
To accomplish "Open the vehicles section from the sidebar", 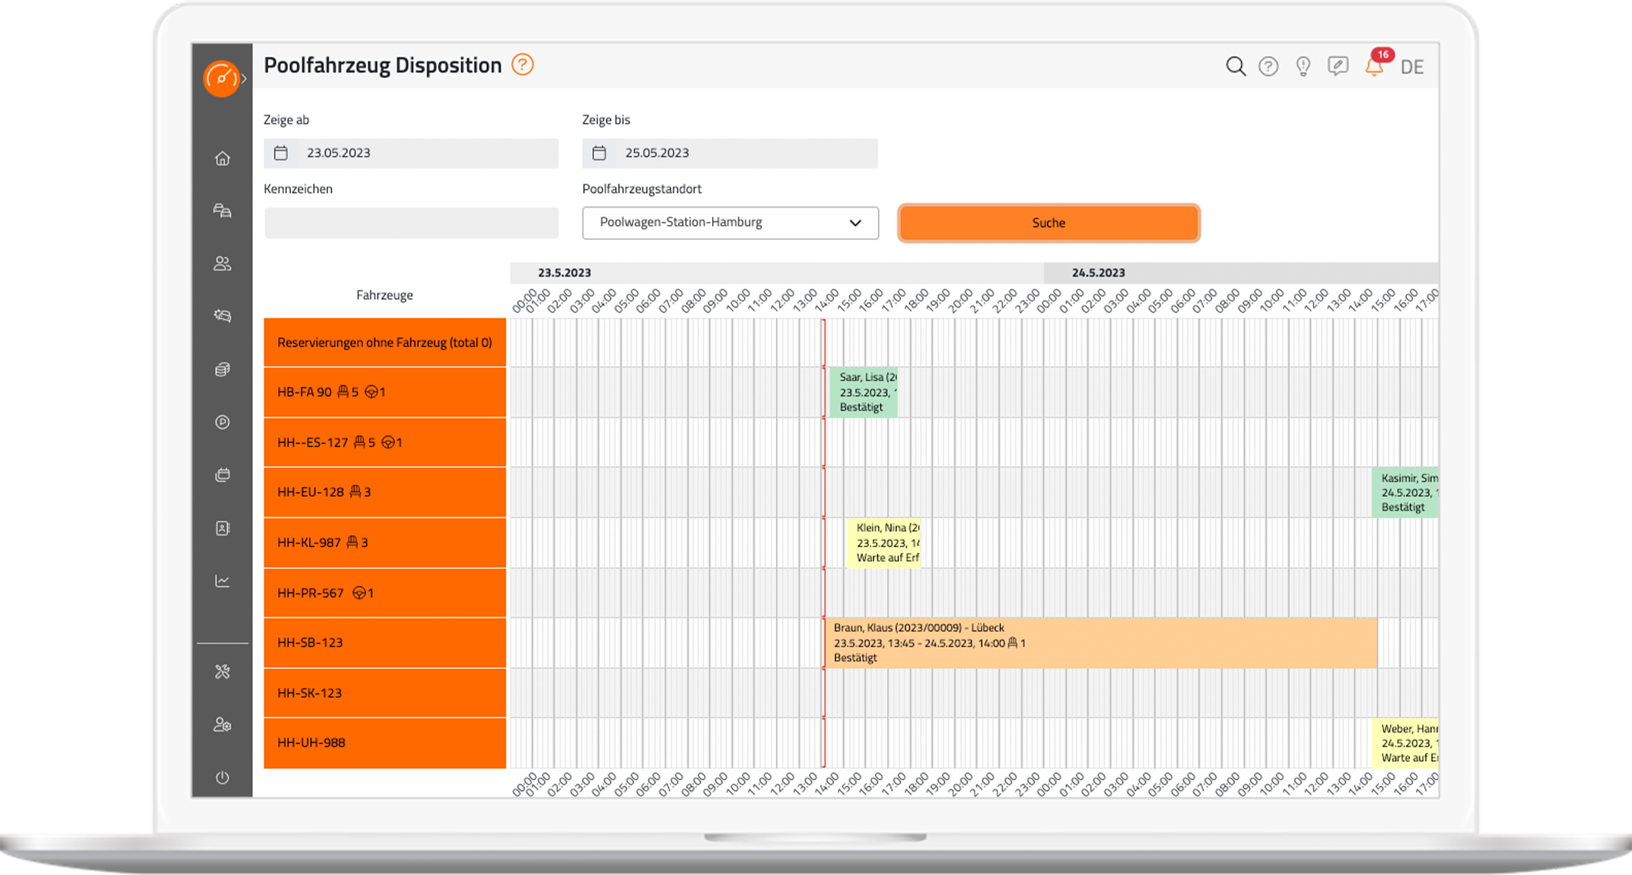I will tap(222, 211).
